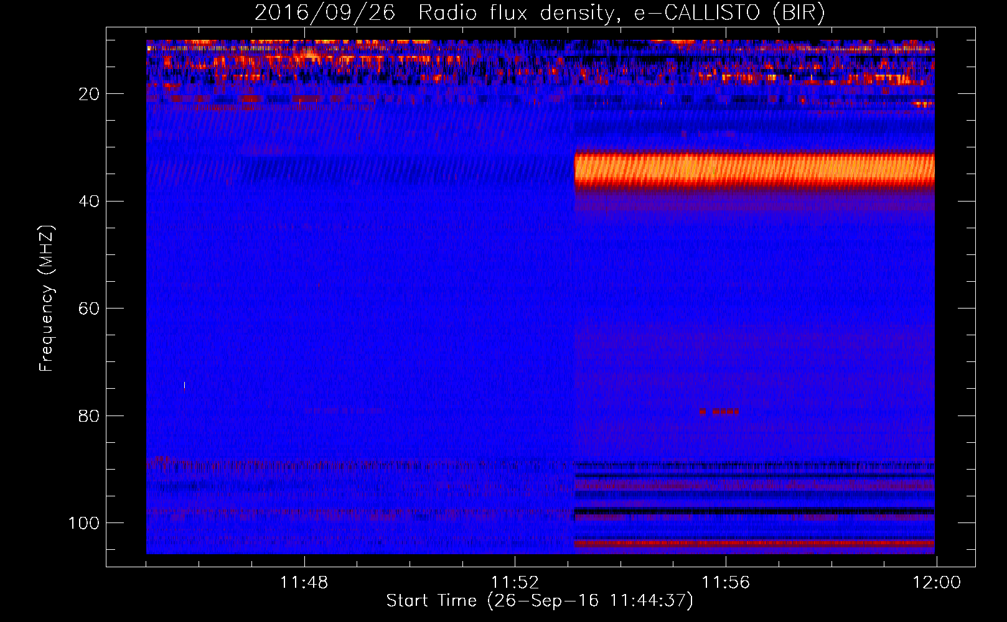Screen dimensions: 1007x622
Task: Click the "Frequency (MHZ)" axis label
Action: pyautogui.click(x=47, y=298)
